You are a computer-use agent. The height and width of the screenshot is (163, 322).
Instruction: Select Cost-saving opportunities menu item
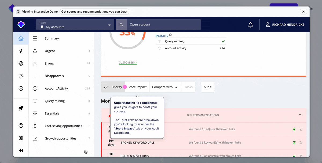[x=63, y=126]
